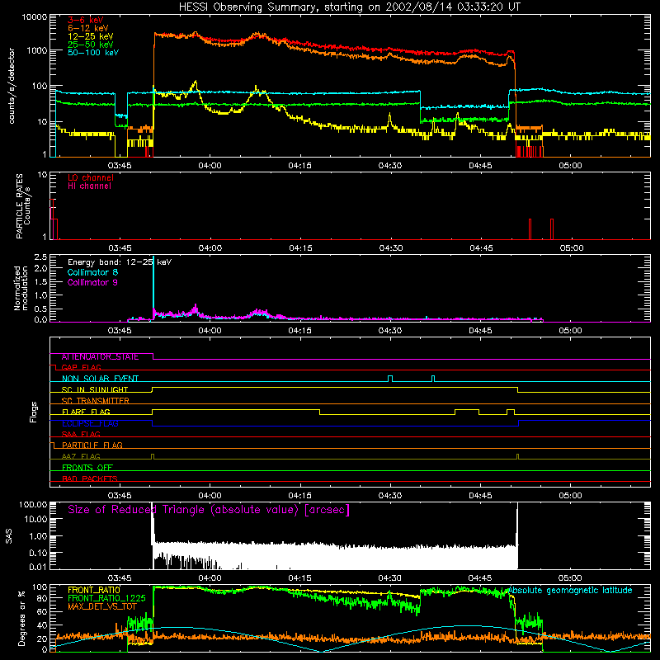Click the 100.00 value on the SAS axis

tap(33, 504)
